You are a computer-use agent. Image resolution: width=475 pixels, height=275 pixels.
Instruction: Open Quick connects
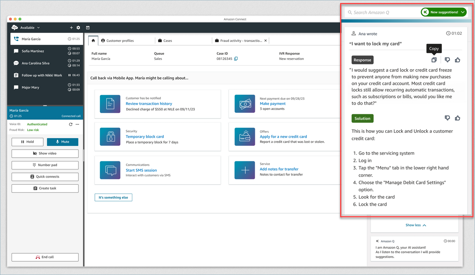[x=45, y=177]
